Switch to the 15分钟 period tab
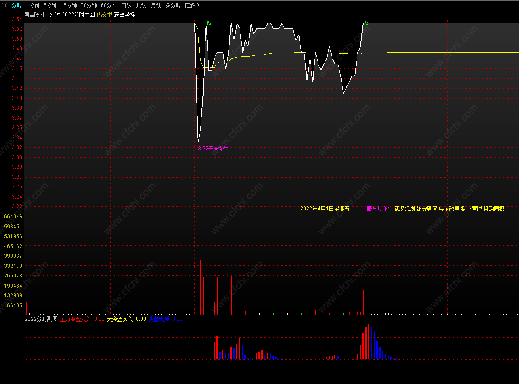 [68, 5]
